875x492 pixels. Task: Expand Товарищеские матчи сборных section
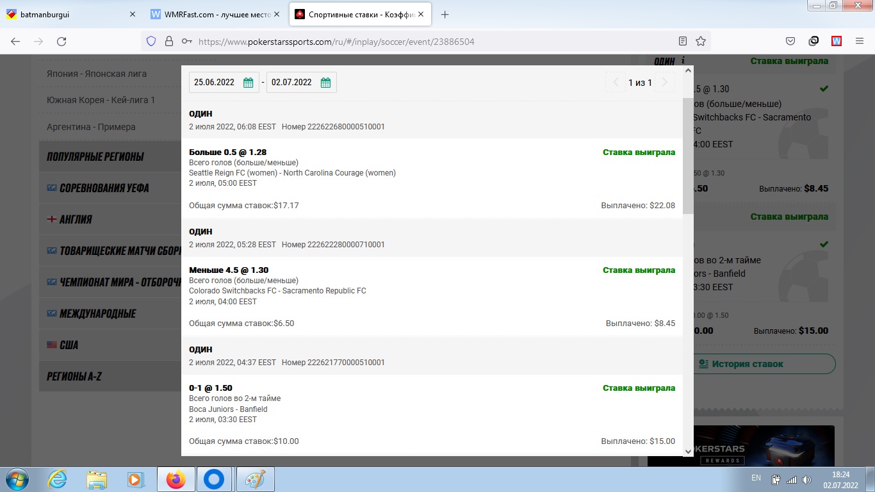tap(110, 250)
